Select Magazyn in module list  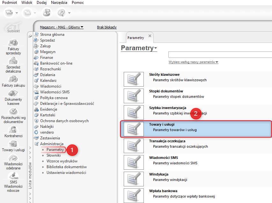pos(48,52)
